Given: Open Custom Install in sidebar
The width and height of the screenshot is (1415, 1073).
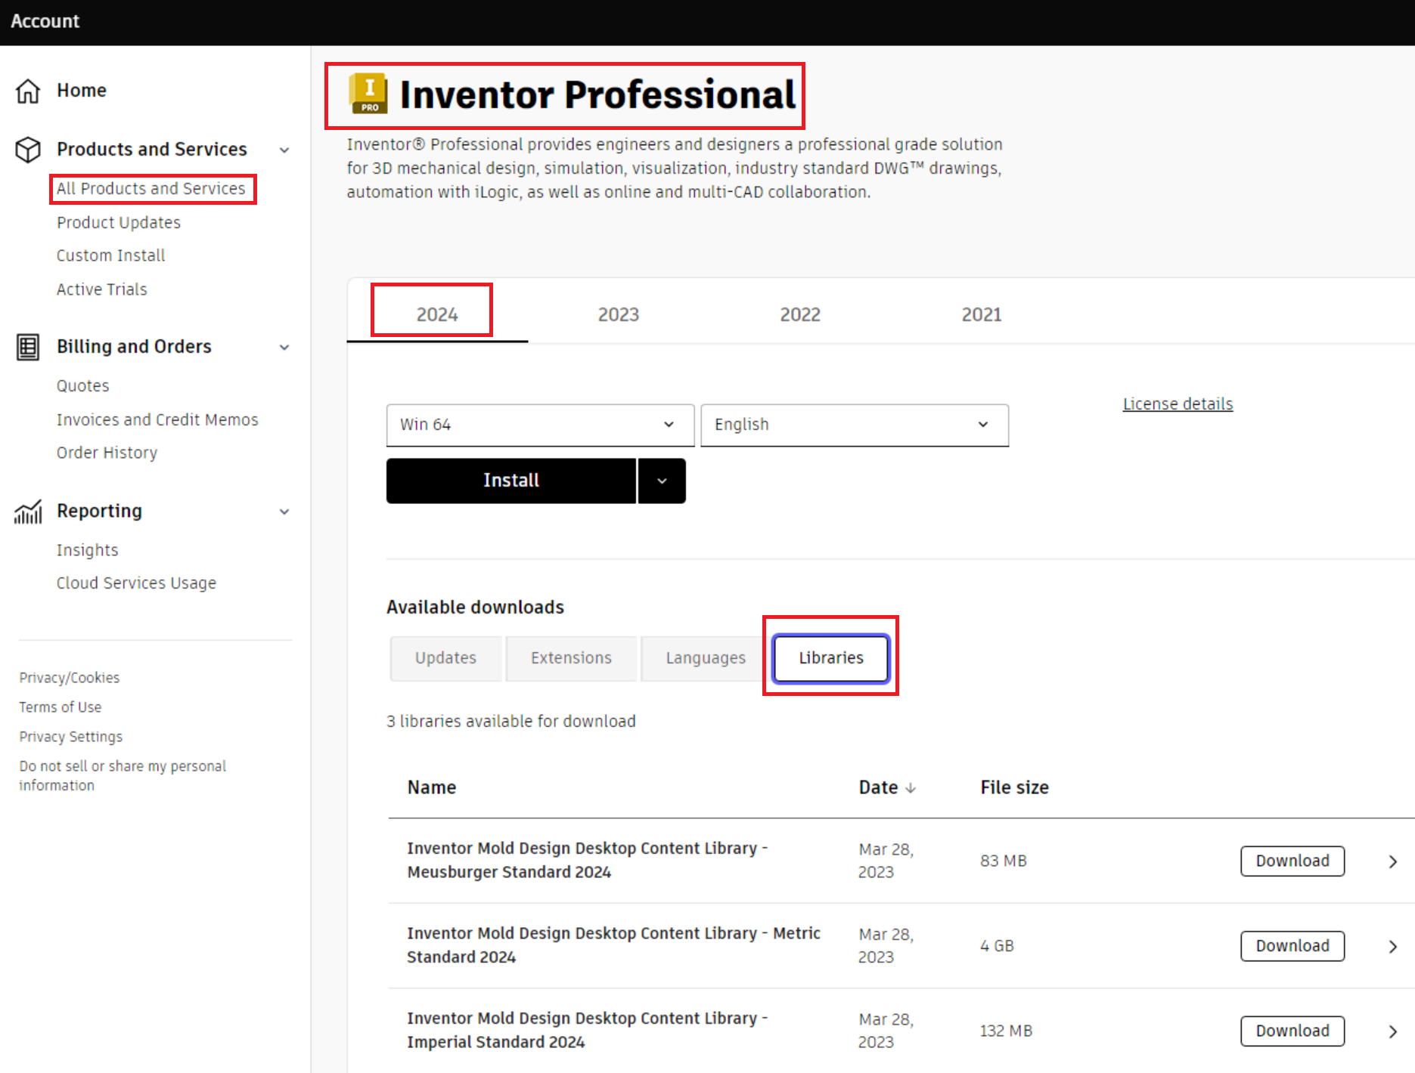Looking at the screenshot, I should click(x=111, y=256).
